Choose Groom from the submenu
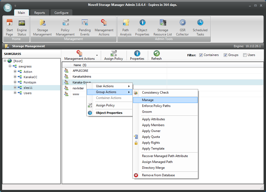This screenshot has width=266, height=192. (x=165, y=112)
